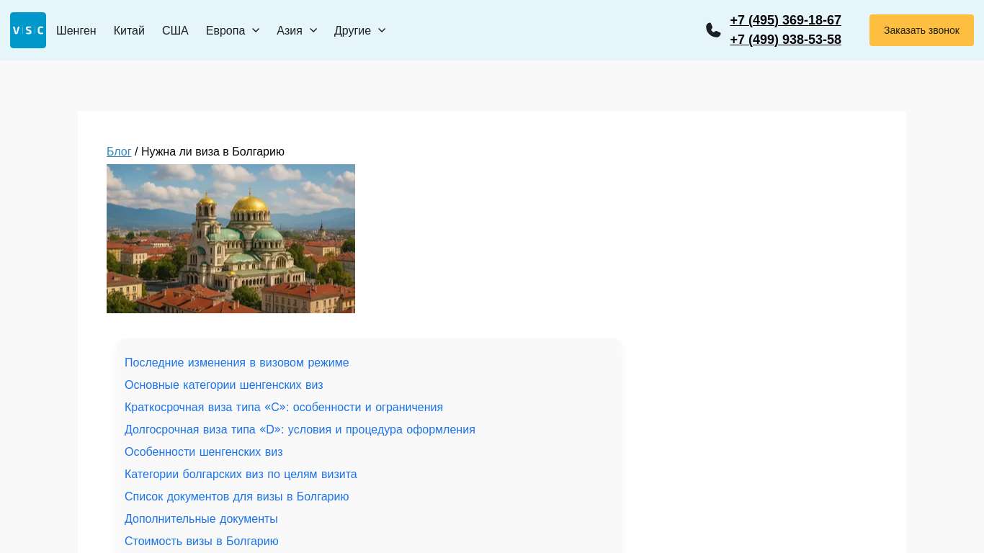This screenshot has width=984, height=553.
Task: Go to Краткосрочная виза типа «C» section
Action: [x=283, y=408]
